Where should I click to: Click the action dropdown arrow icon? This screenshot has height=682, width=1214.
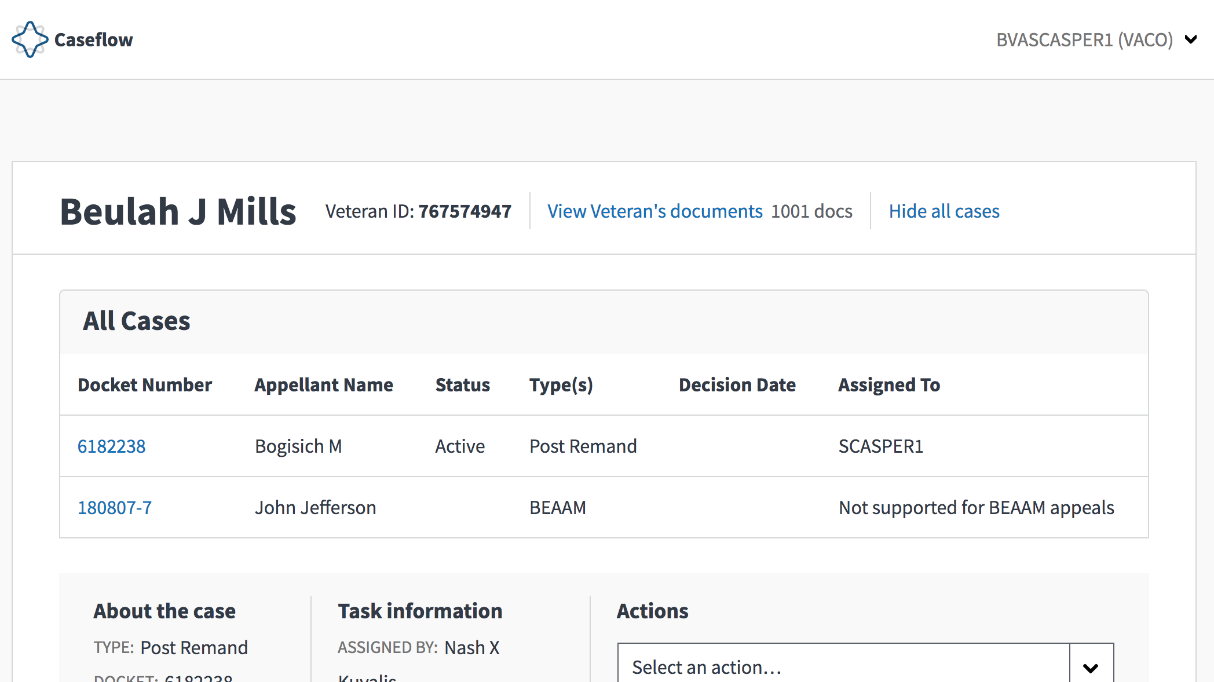point(1091,667)
